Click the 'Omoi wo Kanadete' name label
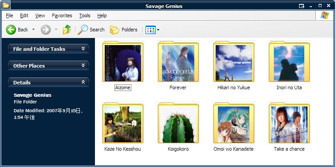335x167 pixels. [233, 149]
